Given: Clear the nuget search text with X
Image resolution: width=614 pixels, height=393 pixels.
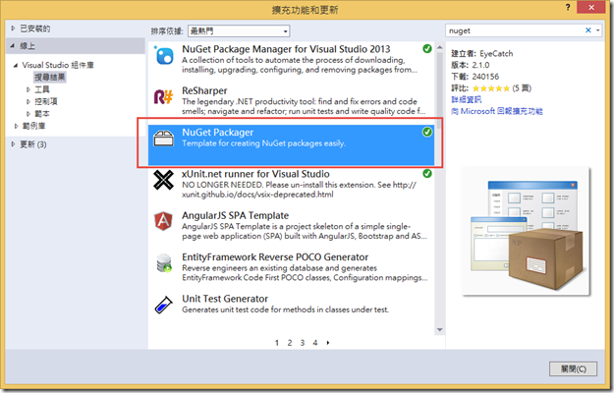Looking at the screenshot, I should pos(587,30).
